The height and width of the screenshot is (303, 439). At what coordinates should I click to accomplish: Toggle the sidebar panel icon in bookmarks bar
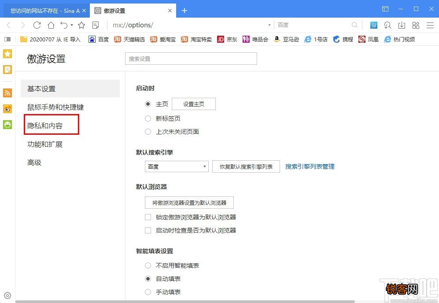[7, 39]
